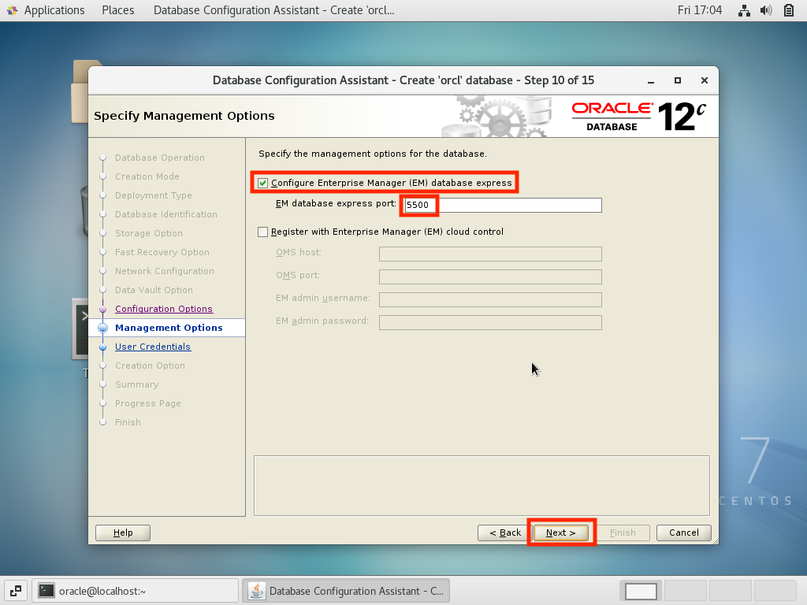Click the network status icon in top panel
Image resolution: width=807 pixels, height=605 pixels.
click(x=744, y=10)
